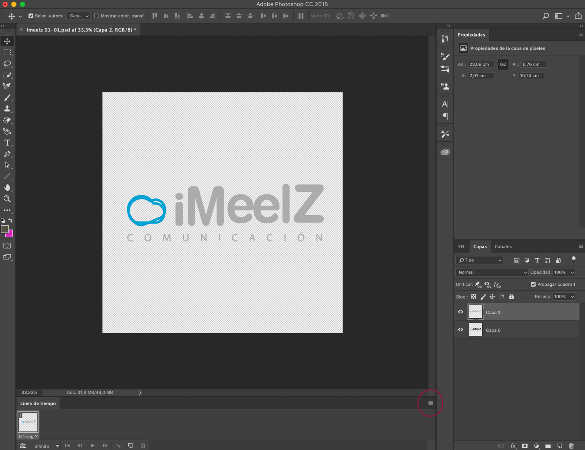Screen dimensions: 585x450
Task: Duplicate the selected frame
Action: pyautogui.click(x=130, y=446)
